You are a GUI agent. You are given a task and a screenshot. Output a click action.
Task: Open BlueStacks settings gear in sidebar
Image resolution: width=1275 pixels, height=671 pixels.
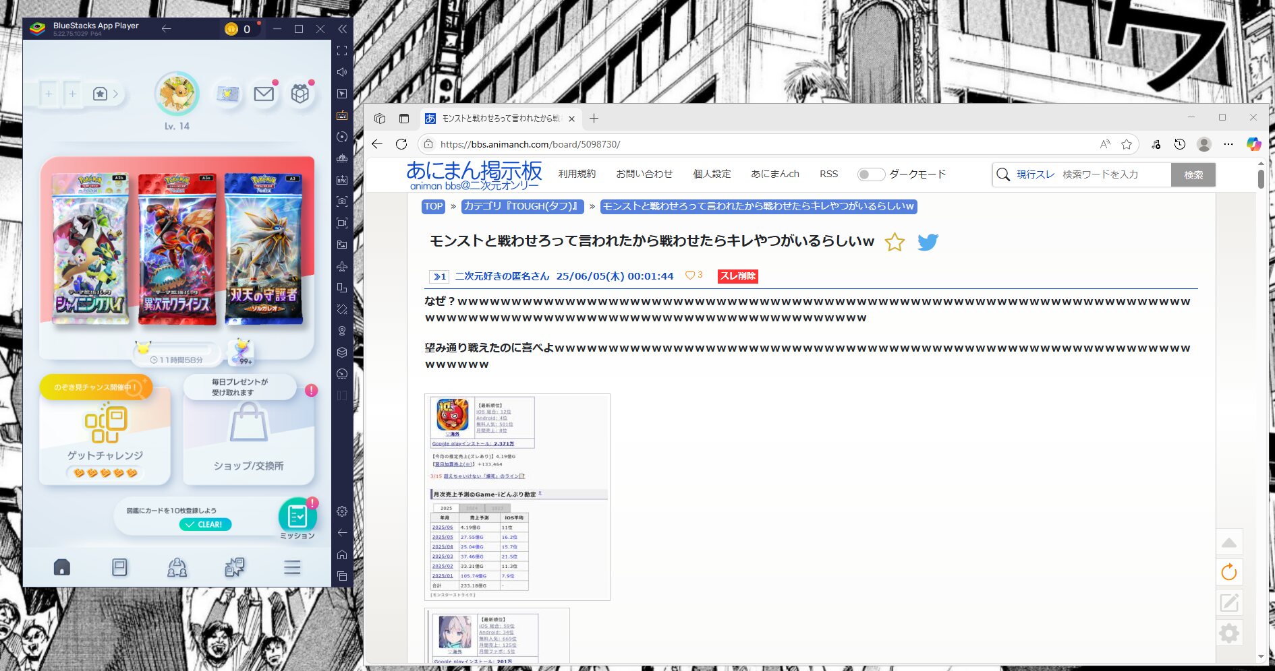coord(342,511)
